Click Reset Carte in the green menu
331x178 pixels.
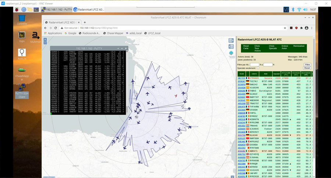[x=246, y=47]
